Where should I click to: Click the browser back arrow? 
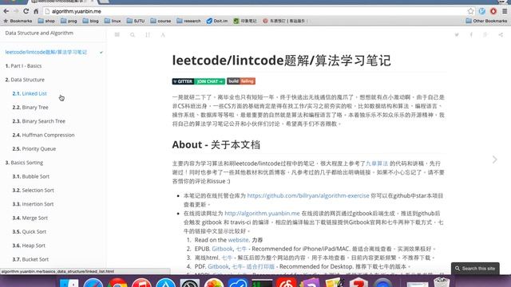point(6,11)
